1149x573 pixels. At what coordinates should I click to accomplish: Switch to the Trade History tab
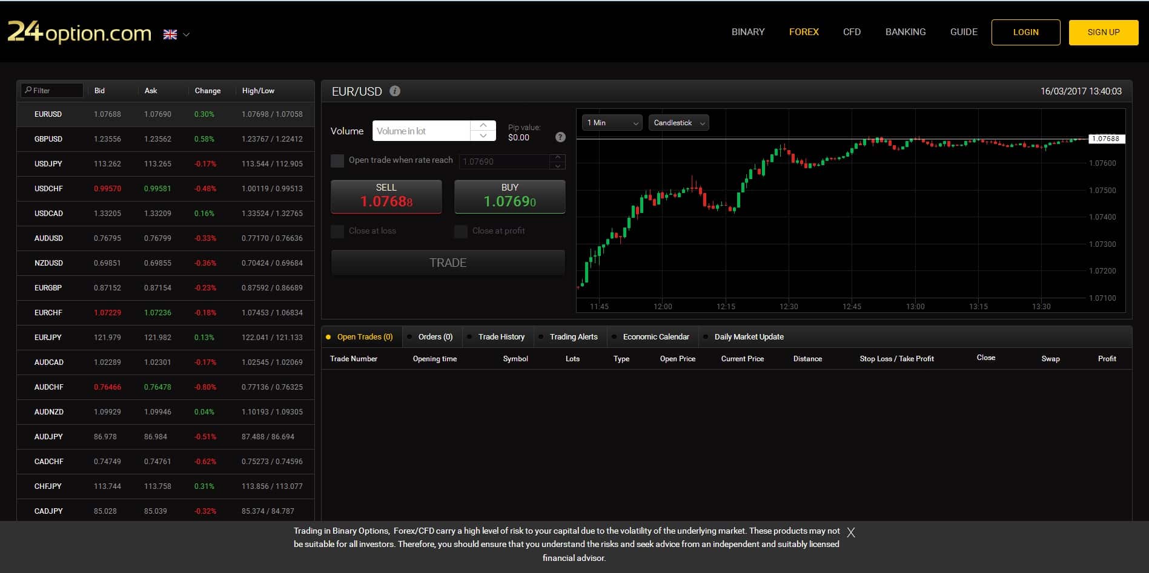[x=501, y=336]
